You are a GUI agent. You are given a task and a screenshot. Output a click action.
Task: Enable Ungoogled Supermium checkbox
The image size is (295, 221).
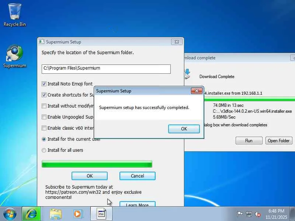(x=44, y=117)
